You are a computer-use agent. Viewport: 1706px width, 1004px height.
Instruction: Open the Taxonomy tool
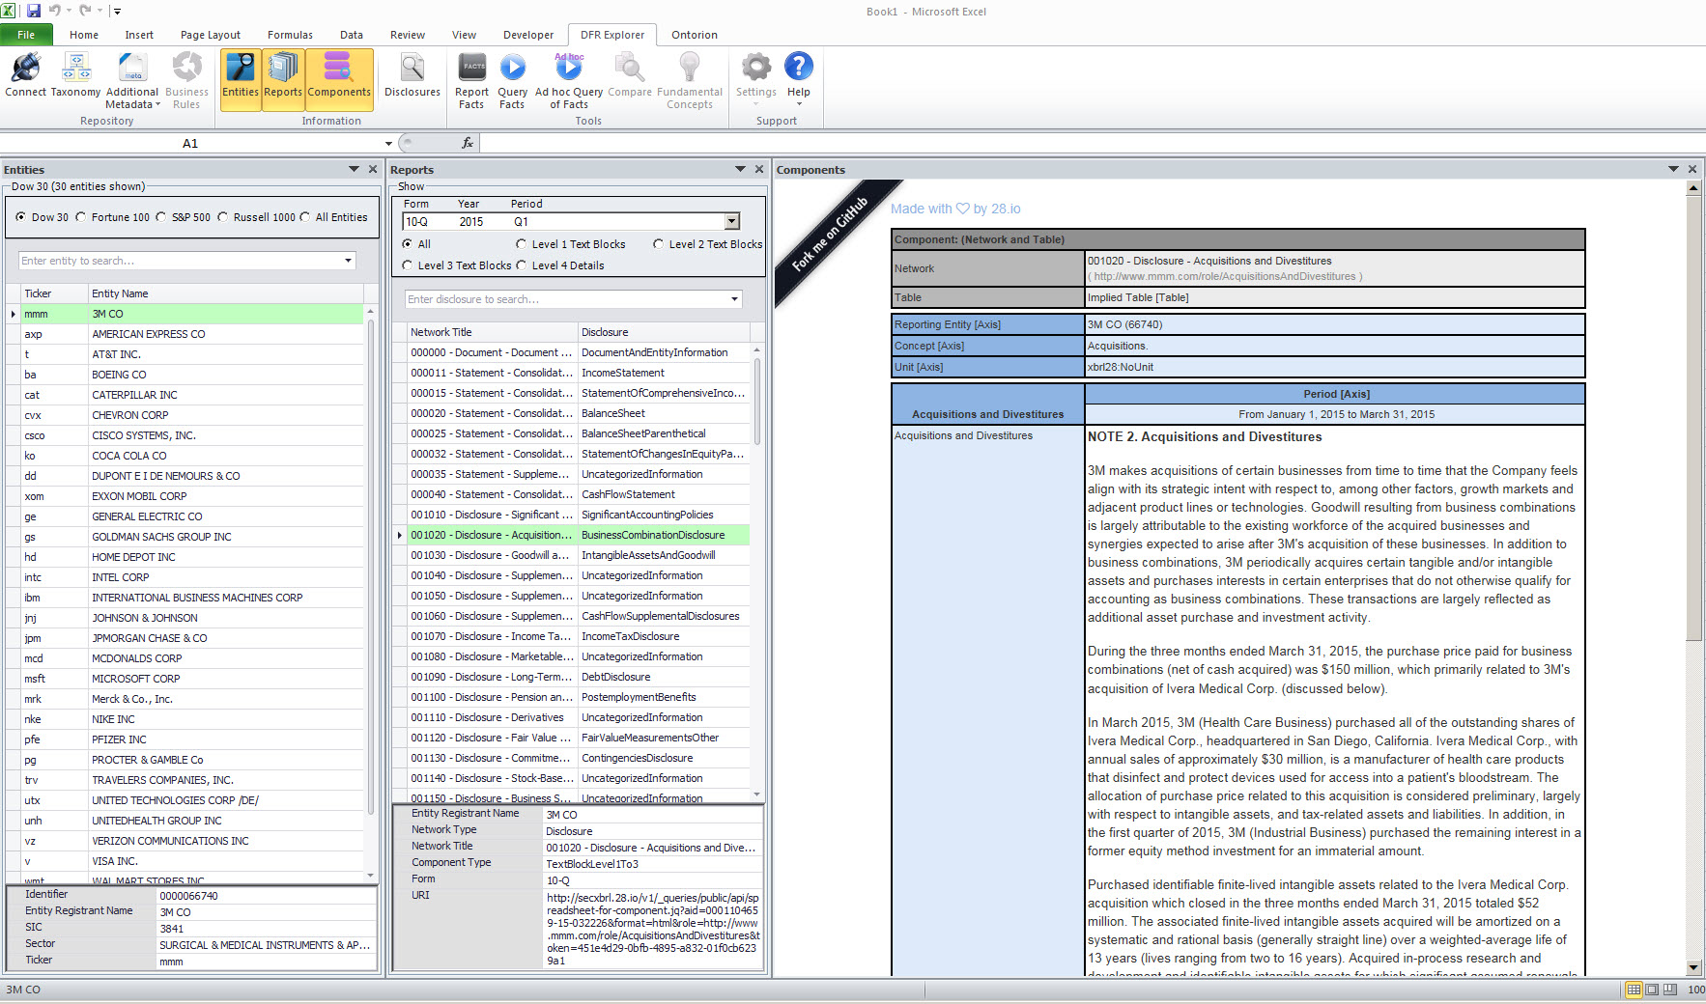tap(75, 75)
